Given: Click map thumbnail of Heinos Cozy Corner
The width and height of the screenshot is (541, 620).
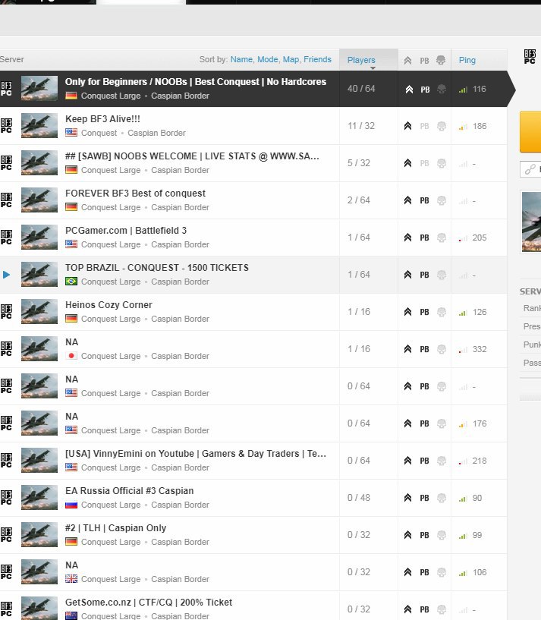Looking at the screenshot, I should (x=39, y=312).
